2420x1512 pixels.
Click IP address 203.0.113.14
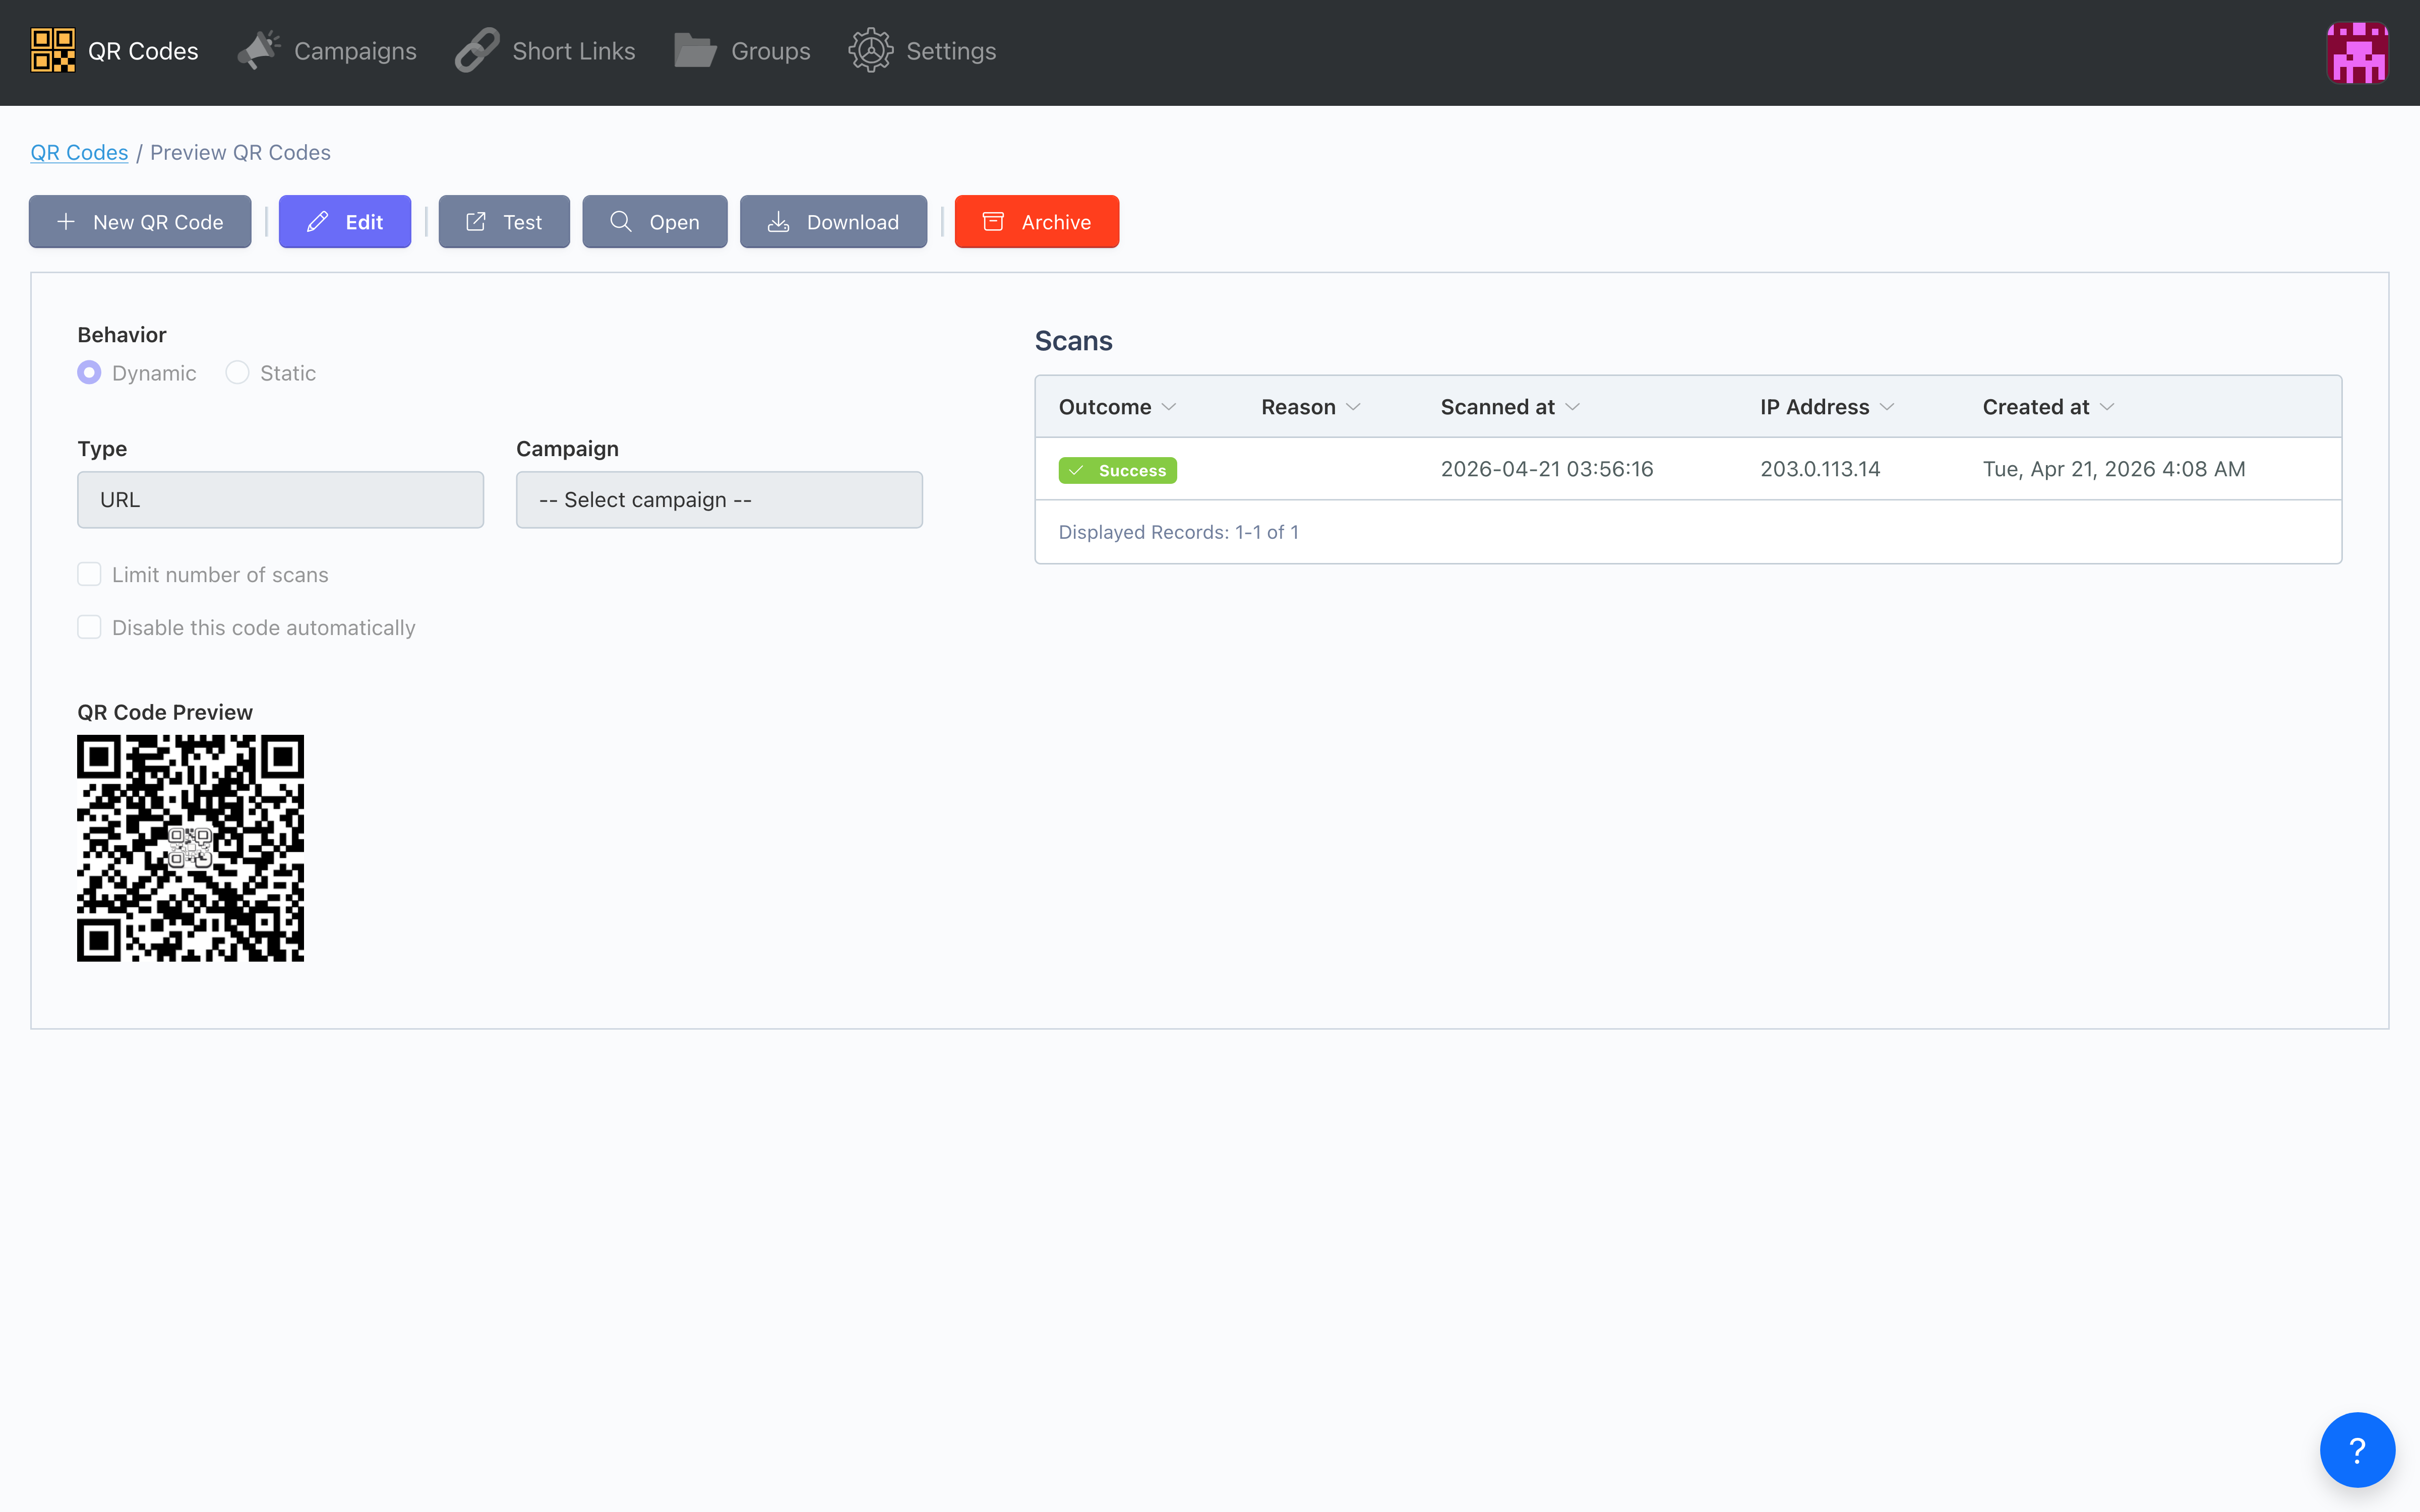click(x=1820, y=469)
